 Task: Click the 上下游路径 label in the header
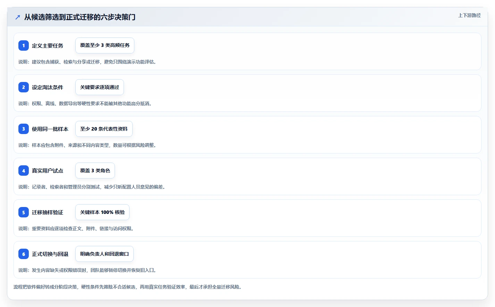pos(469,15)
